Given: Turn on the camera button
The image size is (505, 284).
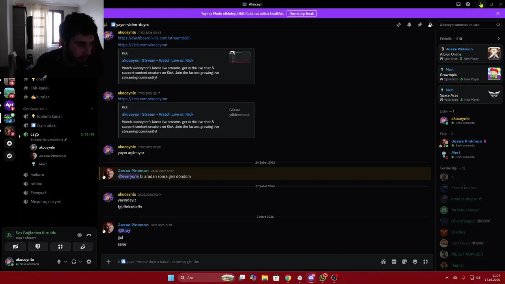Looking at the screenshot, I should pyautogui.click(x=15, y=247).
